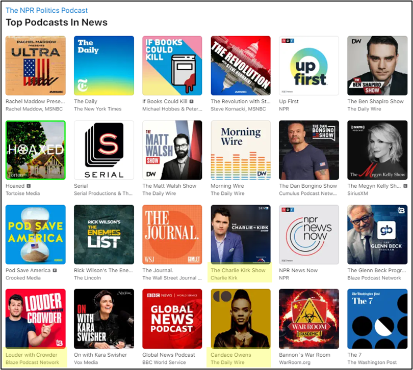Open the 'Up First' title link

[x=289, y=101]
